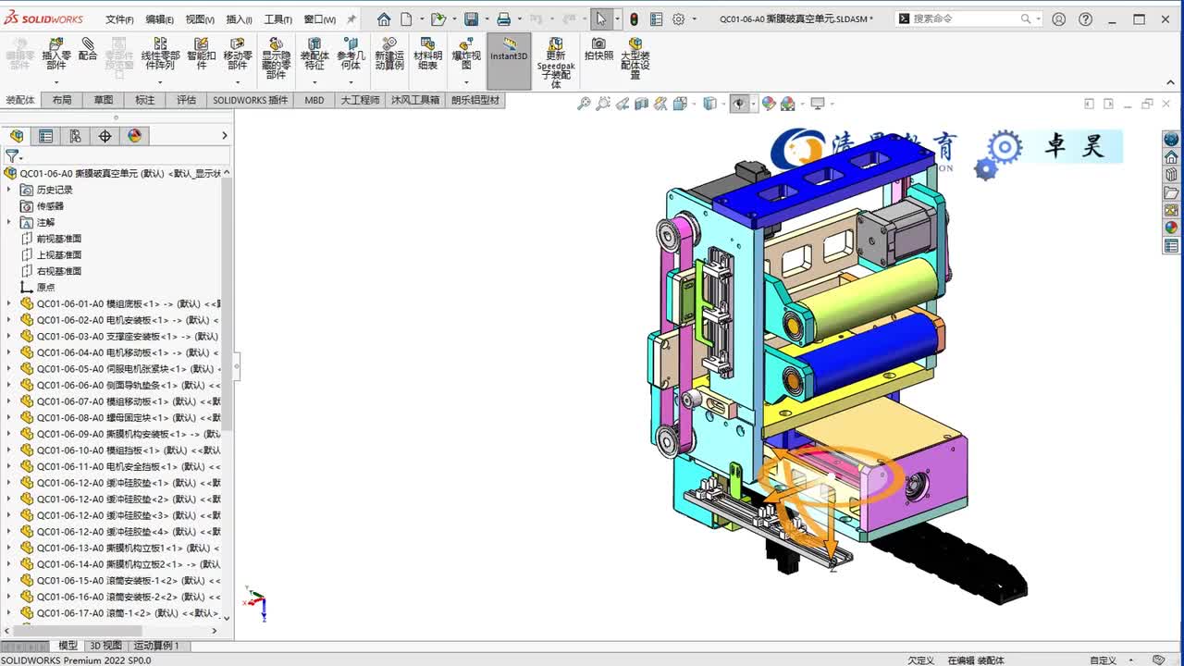
Task: Open the 装配体特征 assembly features tool
Action: [x=314, y=54]
